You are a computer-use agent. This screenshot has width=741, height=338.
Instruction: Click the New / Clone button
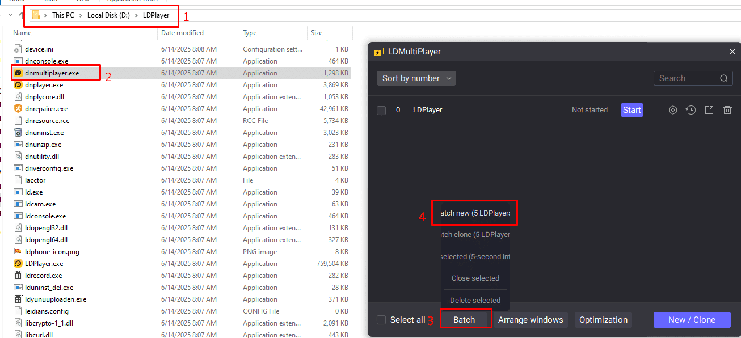[x=692, y=320]
